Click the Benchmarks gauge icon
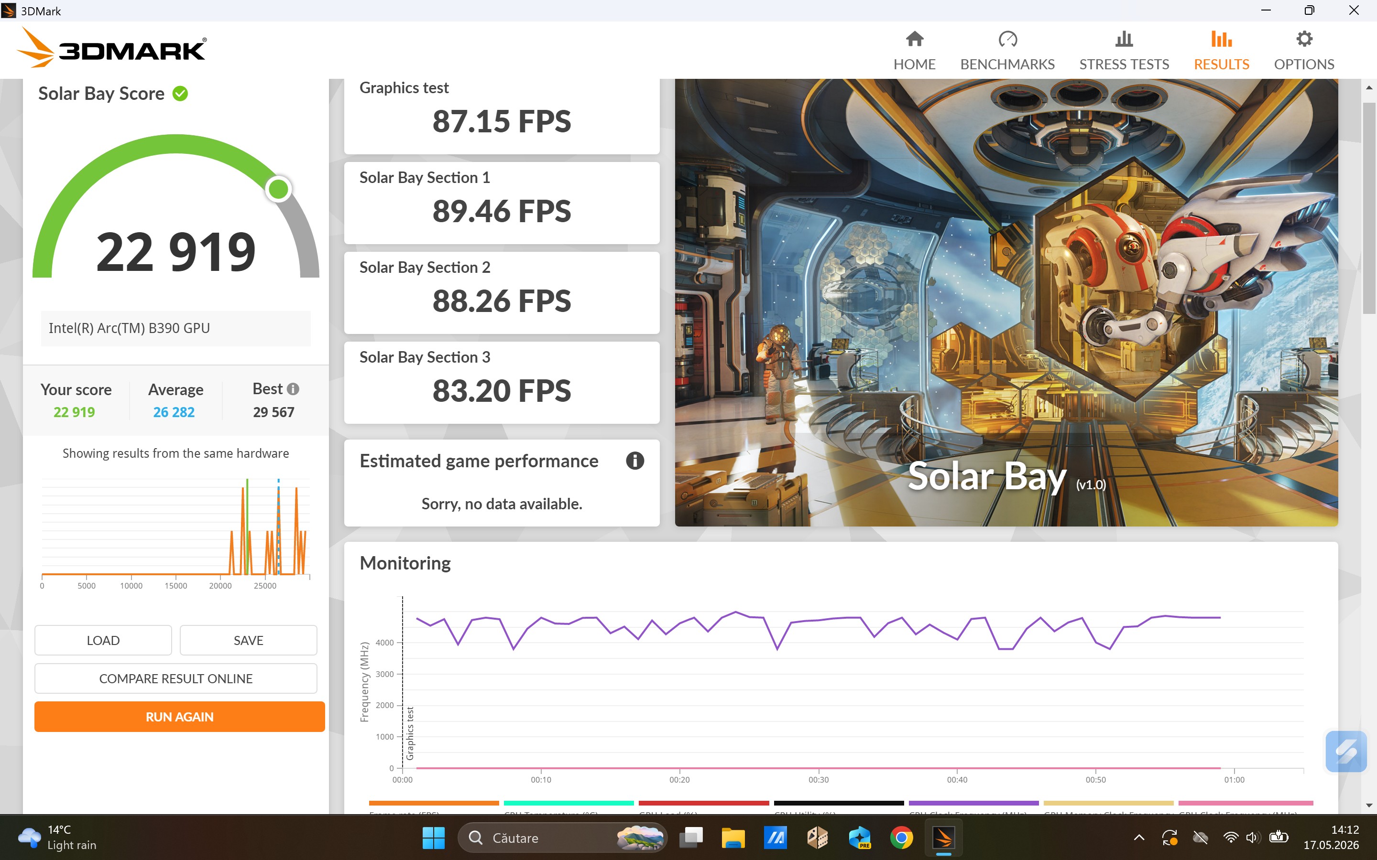1377x860 pixels. click(1007, 39)
